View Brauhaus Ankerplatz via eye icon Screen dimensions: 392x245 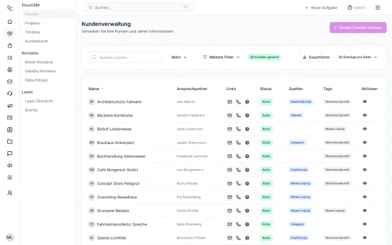[365, 143]
